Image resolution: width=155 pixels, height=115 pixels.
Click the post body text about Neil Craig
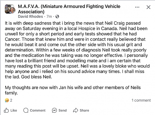tap(77, 50)
